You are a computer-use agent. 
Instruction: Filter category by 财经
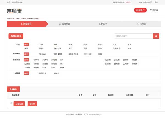pos(100,45)
